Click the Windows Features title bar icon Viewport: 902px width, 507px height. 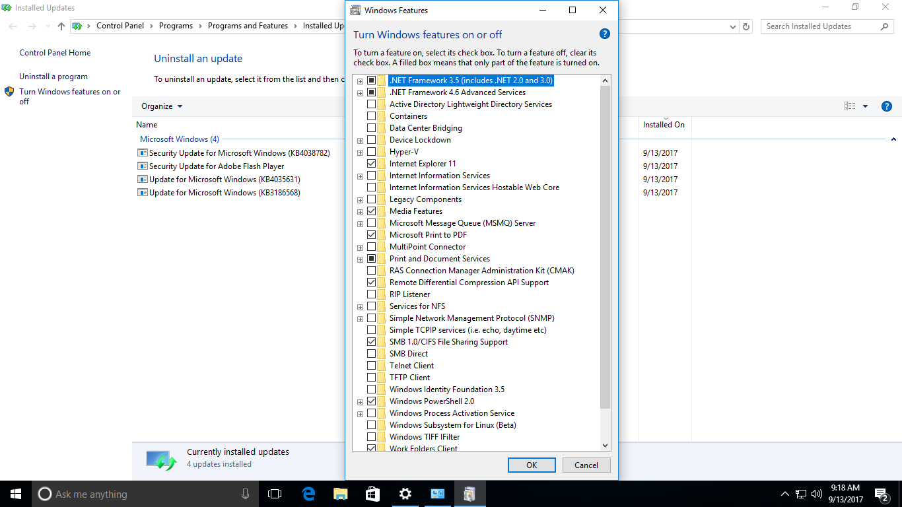[x=355, y=10]
